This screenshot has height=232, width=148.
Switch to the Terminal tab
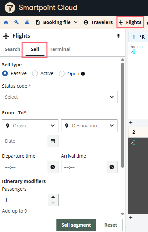[60, 49]
